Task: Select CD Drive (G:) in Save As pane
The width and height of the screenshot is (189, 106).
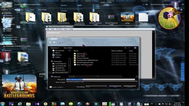Action: [x=59, y=70]
